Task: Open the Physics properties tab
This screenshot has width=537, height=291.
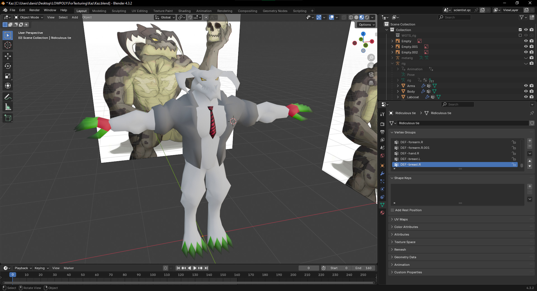Action: [382, 189]
